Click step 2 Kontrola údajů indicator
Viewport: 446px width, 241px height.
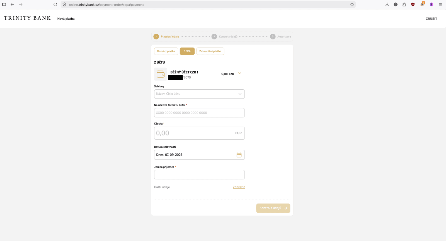[225, 36]
